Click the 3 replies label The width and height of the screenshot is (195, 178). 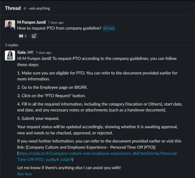point(12,45)
